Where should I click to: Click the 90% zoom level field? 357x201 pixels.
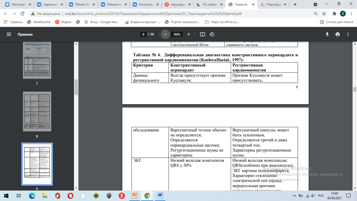[x=177, y=34]
